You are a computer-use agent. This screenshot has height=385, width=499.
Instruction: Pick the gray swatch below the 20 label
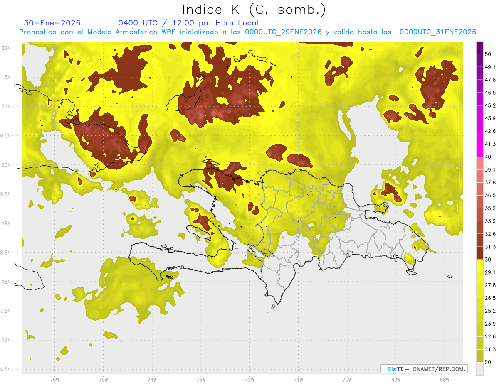[479, 369]
